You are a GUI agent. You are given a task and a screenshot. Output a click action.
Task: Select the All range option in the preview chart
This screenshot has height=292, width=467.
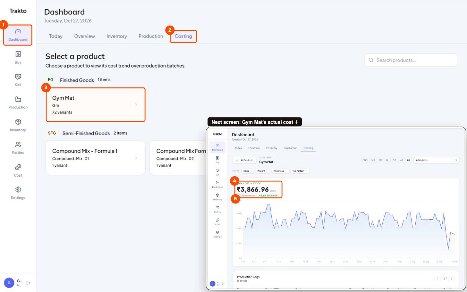[408, 160]
